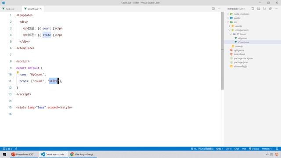Click the CRLF line ending indicator
The width and height of the screenshot is (281, 158).
[x=237, y=149]
